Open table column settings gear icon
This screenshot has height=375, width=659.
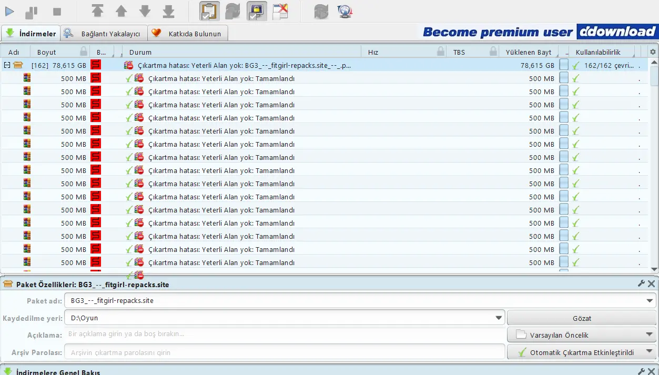click(653, 52)
